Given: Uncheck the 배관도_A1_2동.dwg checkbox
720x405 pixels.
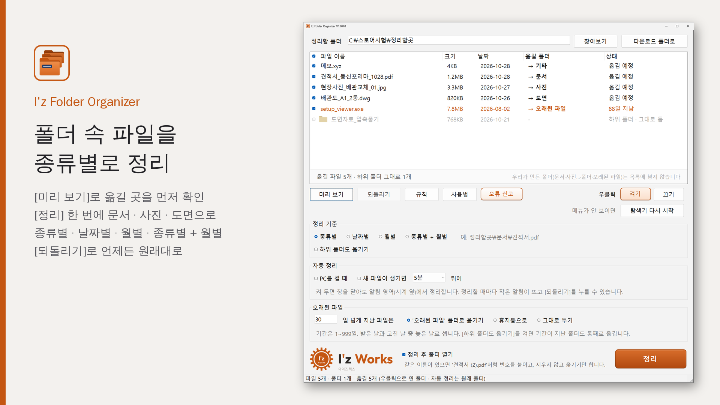Looking at the screenshot, I should tap(314, 98).
